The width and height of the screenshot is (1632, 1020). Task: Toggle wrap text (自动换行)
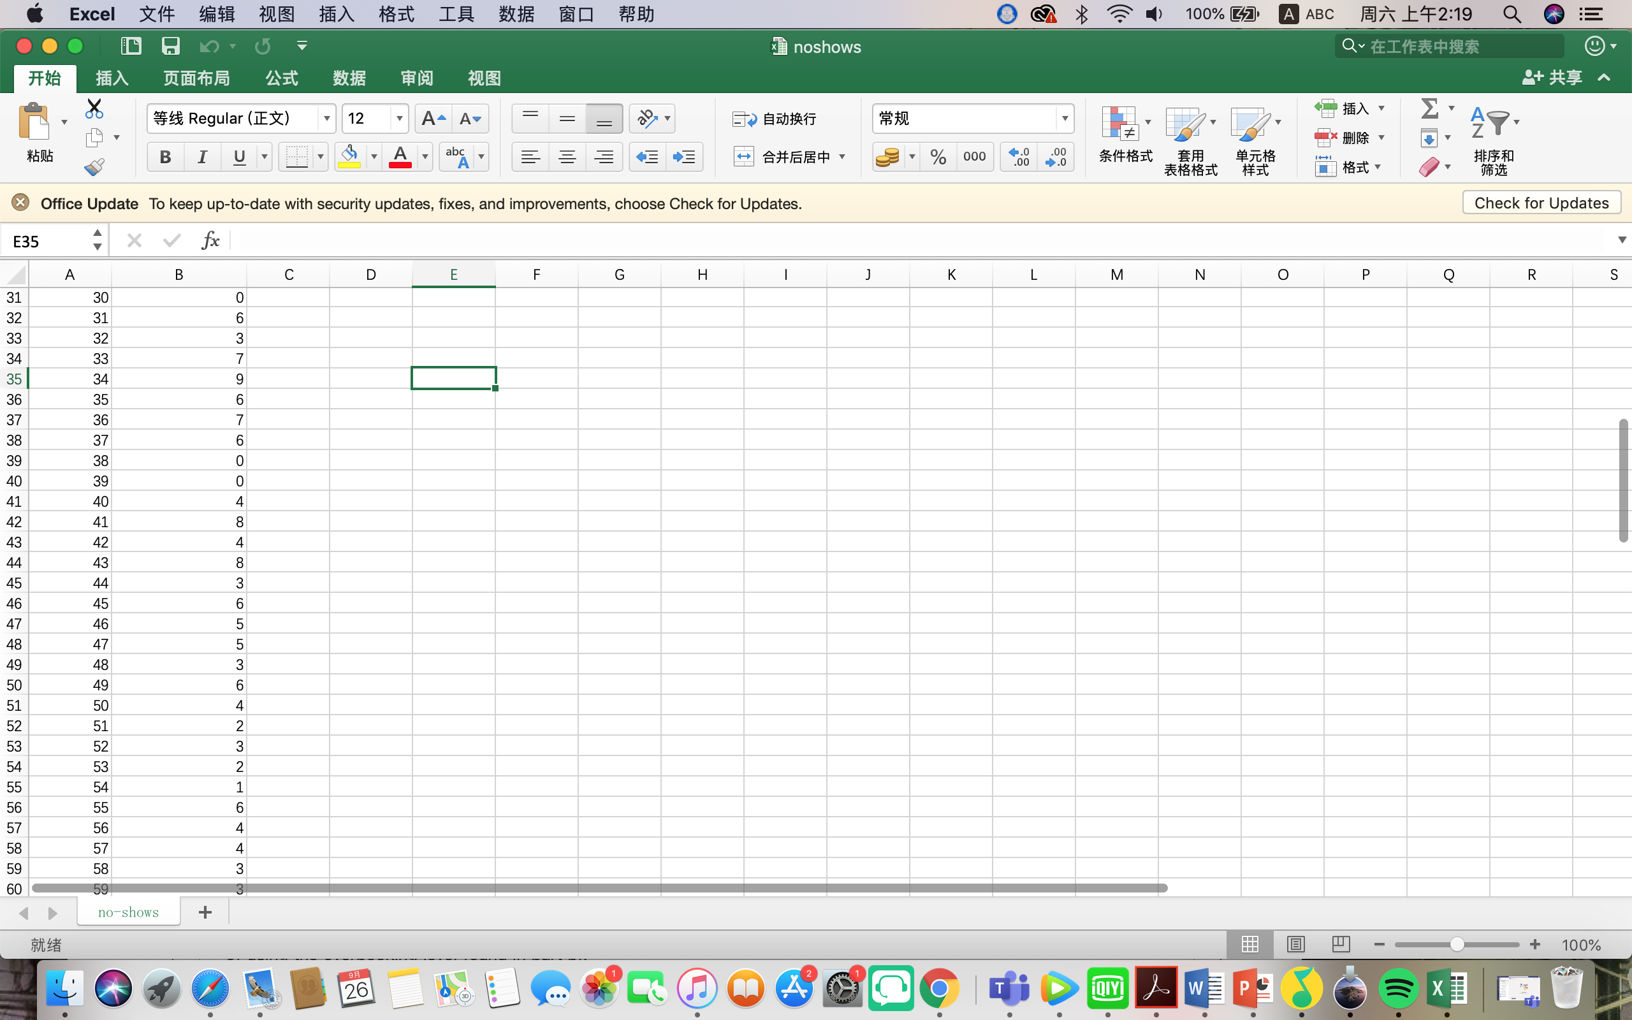point(775,119)
